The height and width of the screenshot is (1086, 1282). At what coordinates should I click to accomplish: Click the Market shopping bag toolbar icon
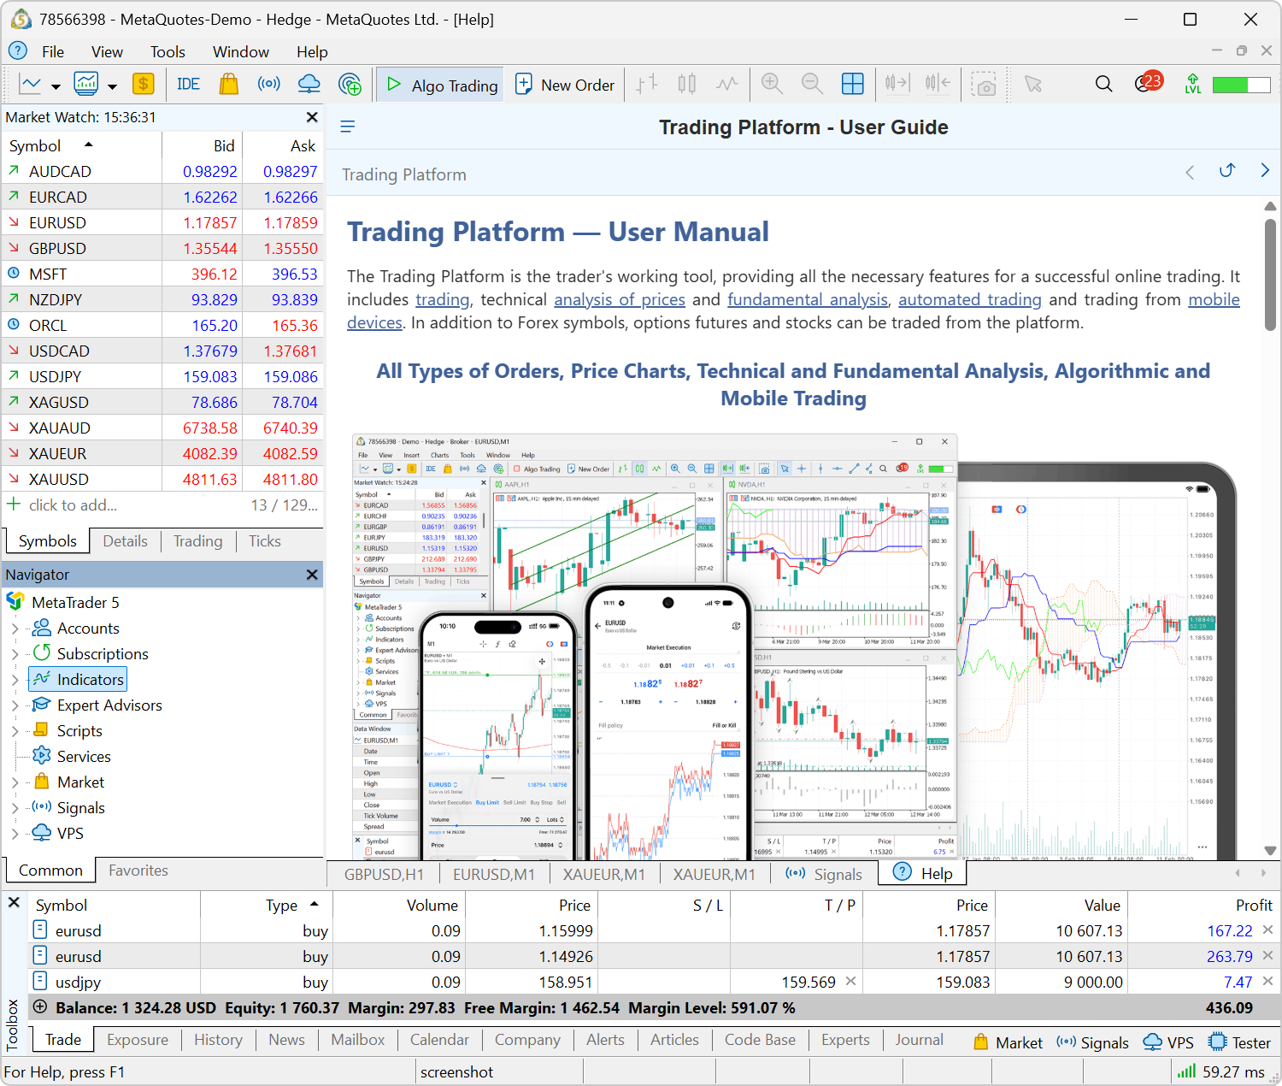coord(228,85)
